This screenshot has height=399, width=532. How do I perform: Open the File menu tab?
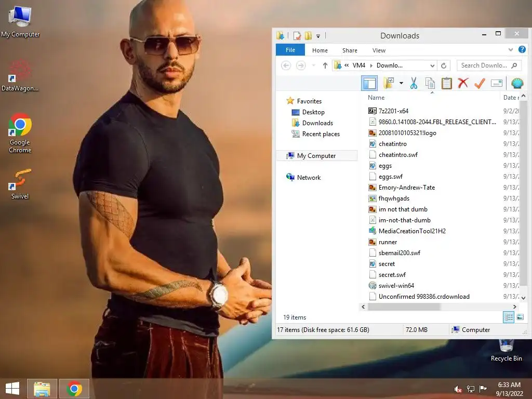[x=290, y=50]
